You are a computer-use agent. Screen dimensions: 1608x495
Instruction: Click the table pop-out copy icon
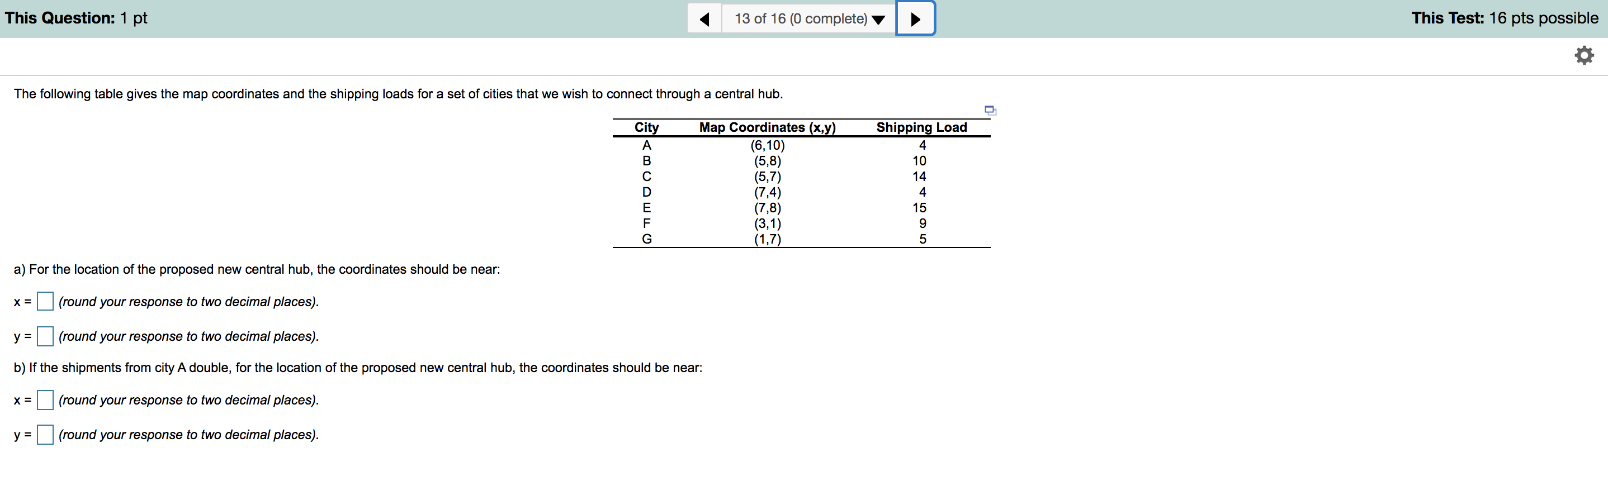tap(990, 111)
